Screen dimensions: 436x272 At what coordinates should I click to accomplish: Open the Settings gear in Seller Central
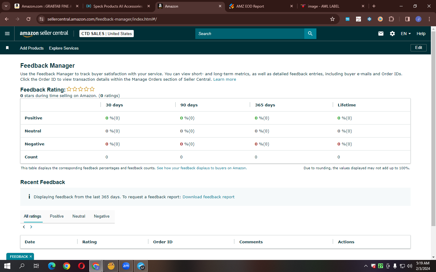392,34
